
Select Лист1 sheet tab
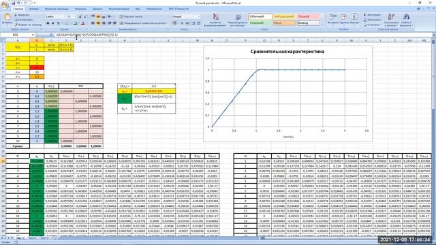tap(20, 238)
